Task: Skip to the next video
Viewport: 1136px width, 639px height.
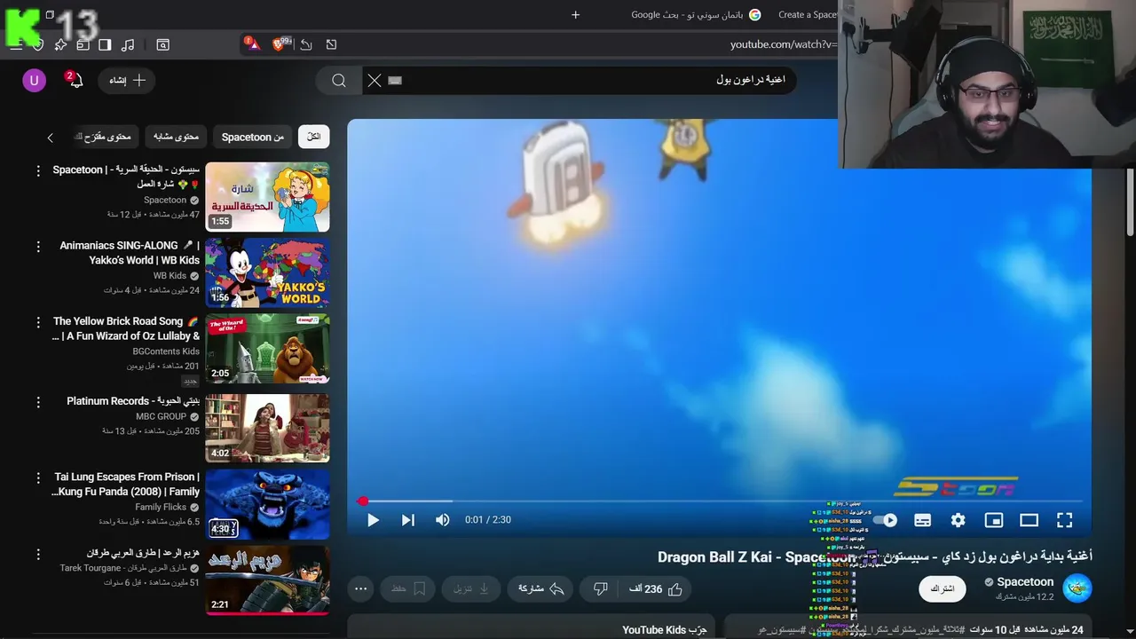Action: [407, 520]
